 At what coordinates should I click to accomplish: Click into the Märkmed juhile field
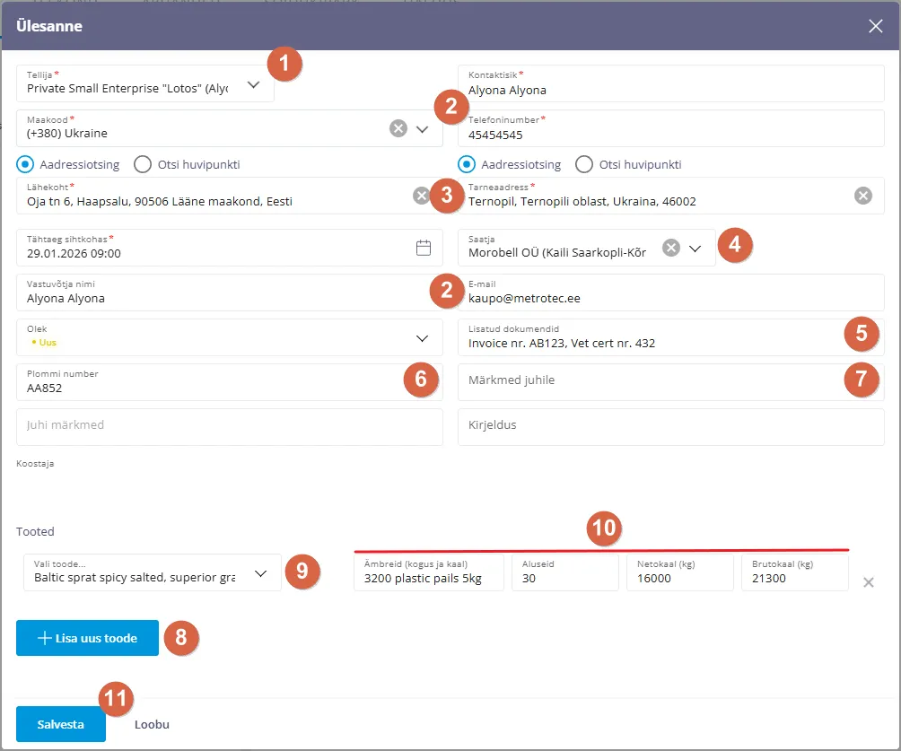[646, 381]
